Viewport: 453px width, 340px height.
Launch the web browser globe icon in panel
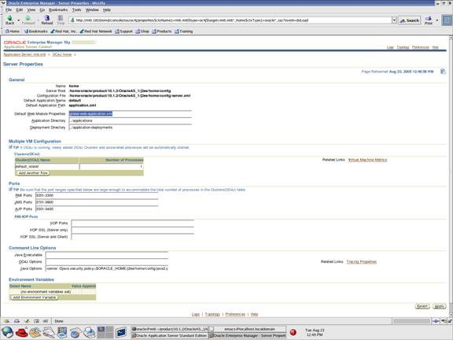point(8,332)
